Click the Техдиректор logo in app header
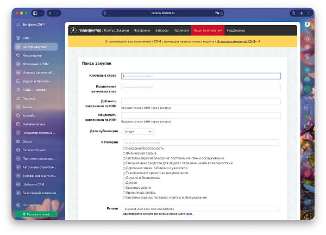 point(86,30)
